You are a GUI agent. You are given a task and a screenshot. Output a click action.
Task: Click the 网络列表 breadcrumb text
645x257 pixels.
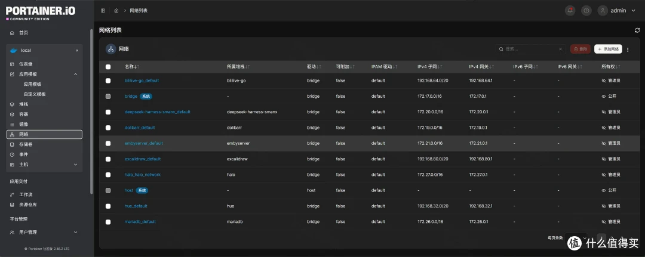[139, 11]
